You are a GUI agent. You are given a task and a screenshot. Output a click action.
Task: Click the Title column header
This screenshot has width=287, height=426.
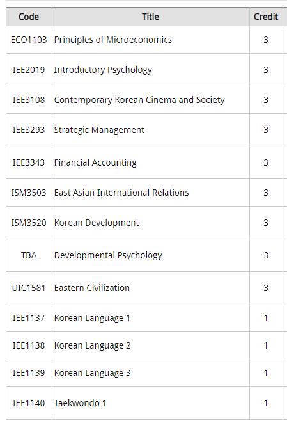(151, 17)
